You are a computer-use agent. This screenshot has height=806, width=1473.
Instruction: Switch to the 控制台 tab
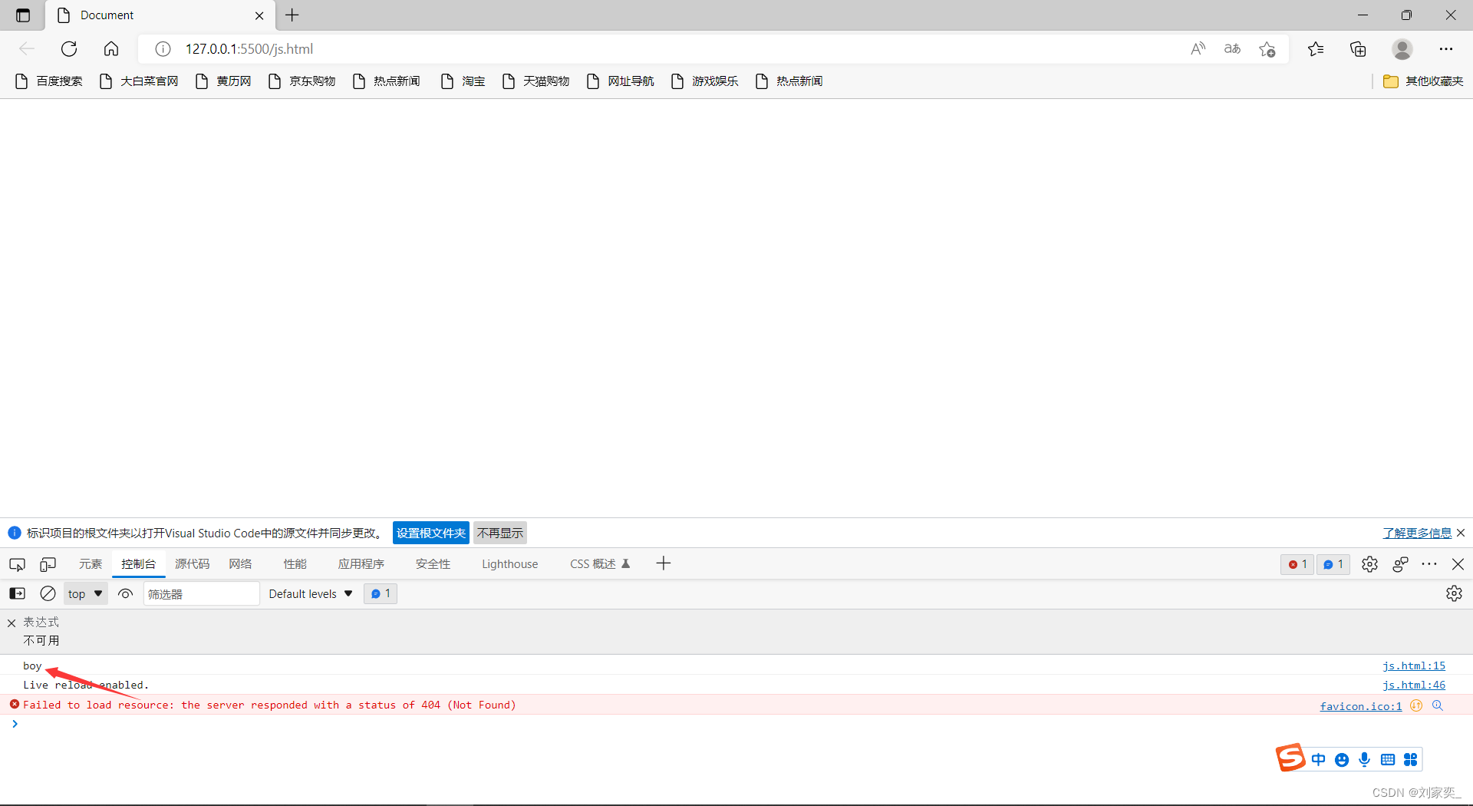138,564
